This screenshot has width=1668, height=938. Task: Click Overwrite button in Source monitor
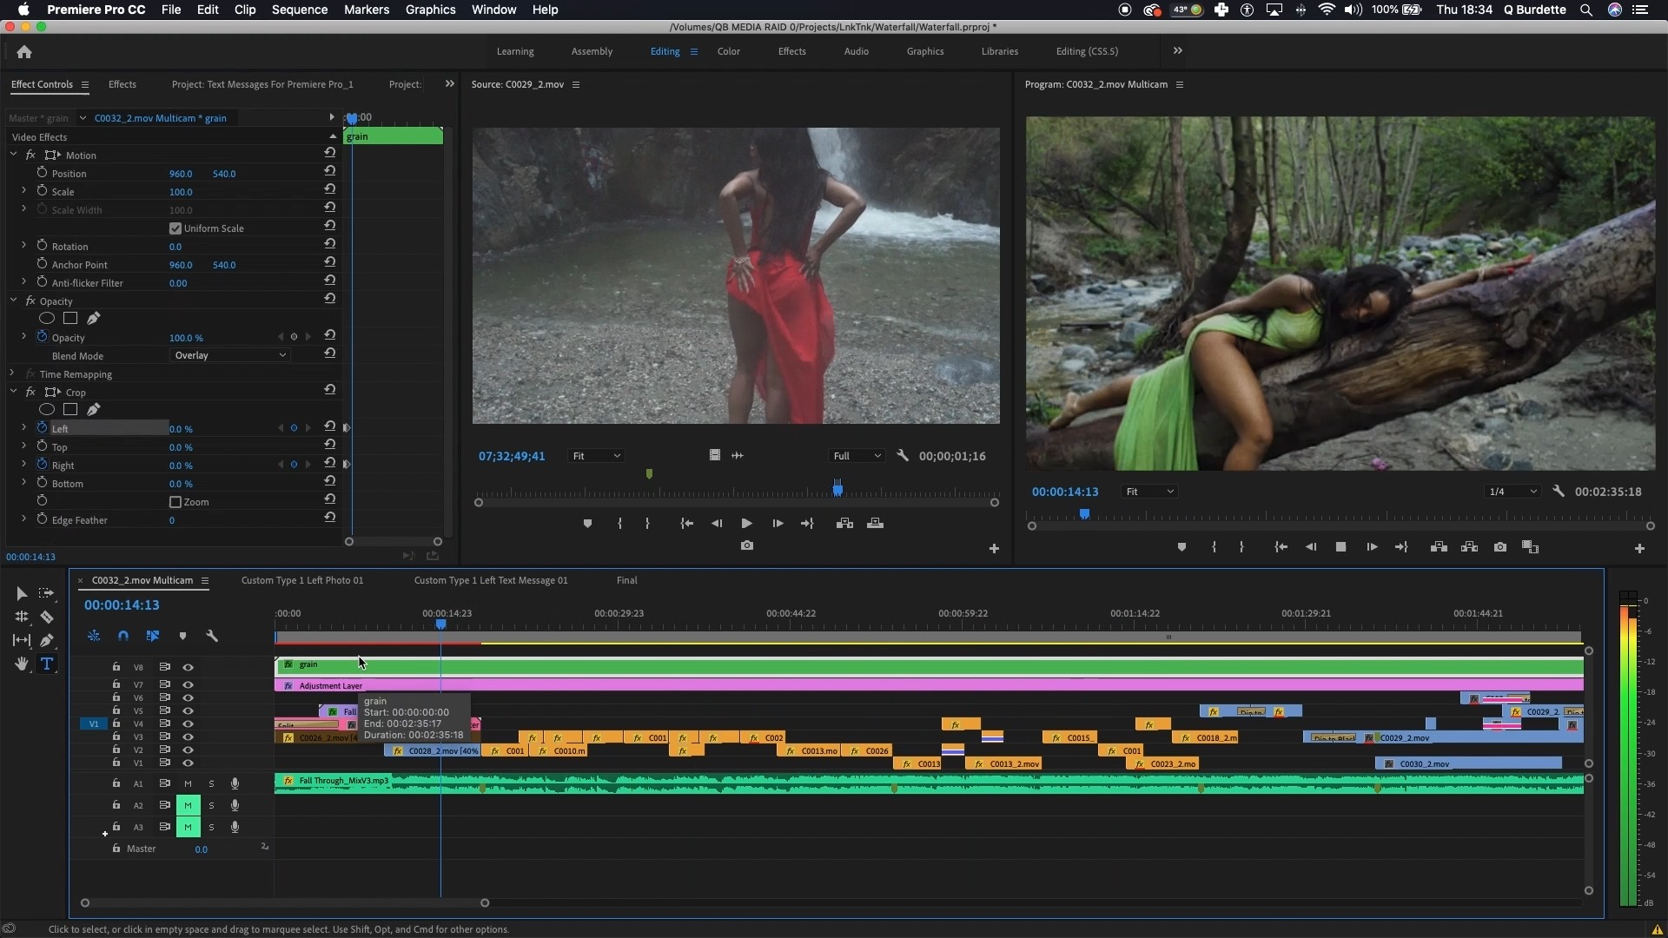876,523
